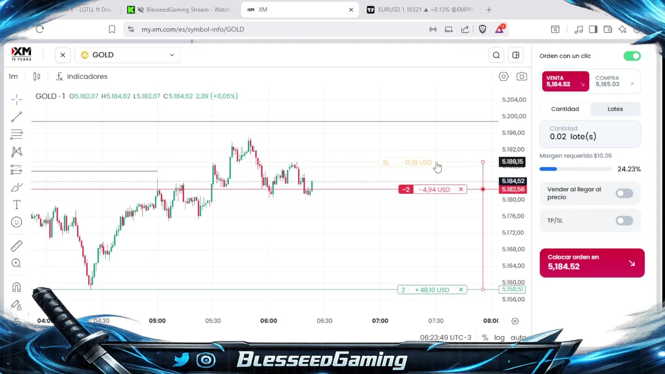Open the Brave Rewards triangle icon
This screenshot has height=374, width=665.
(500, 29)
